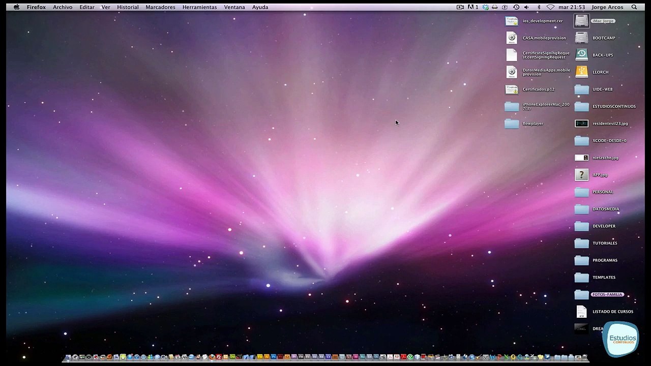Open the Apple menu

[x=16, y=7]
